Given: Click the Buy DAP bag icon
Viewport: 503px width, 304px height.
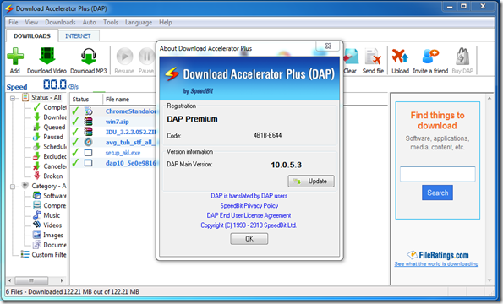Looking at the screenshot, I should (x=462, y=57).
